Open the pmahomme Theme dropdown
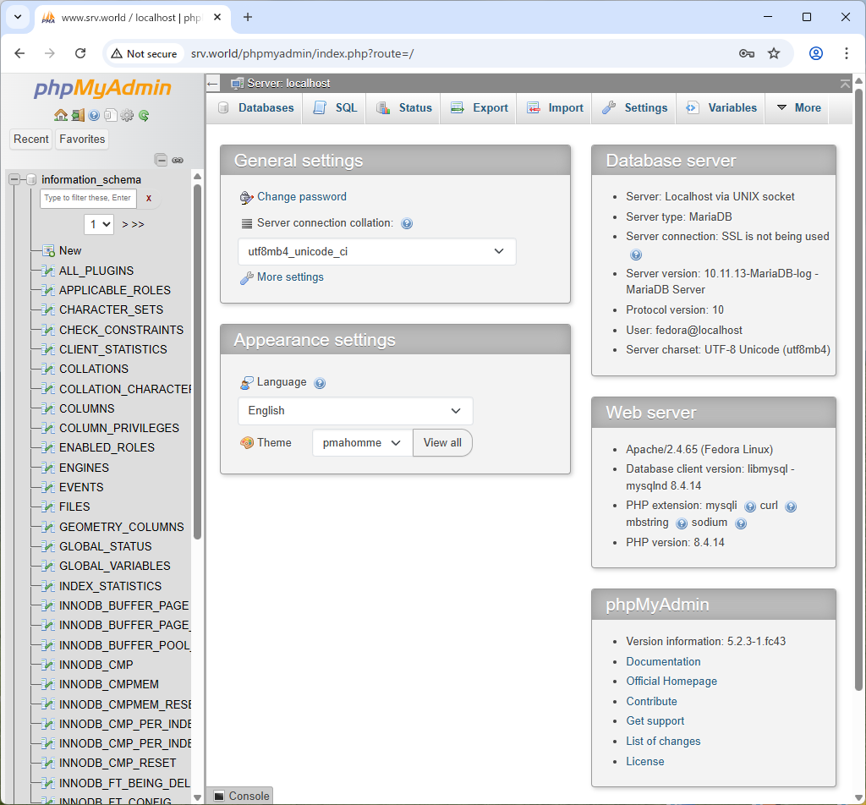Screen dimensions: 866x805 (x=362, y=442)
